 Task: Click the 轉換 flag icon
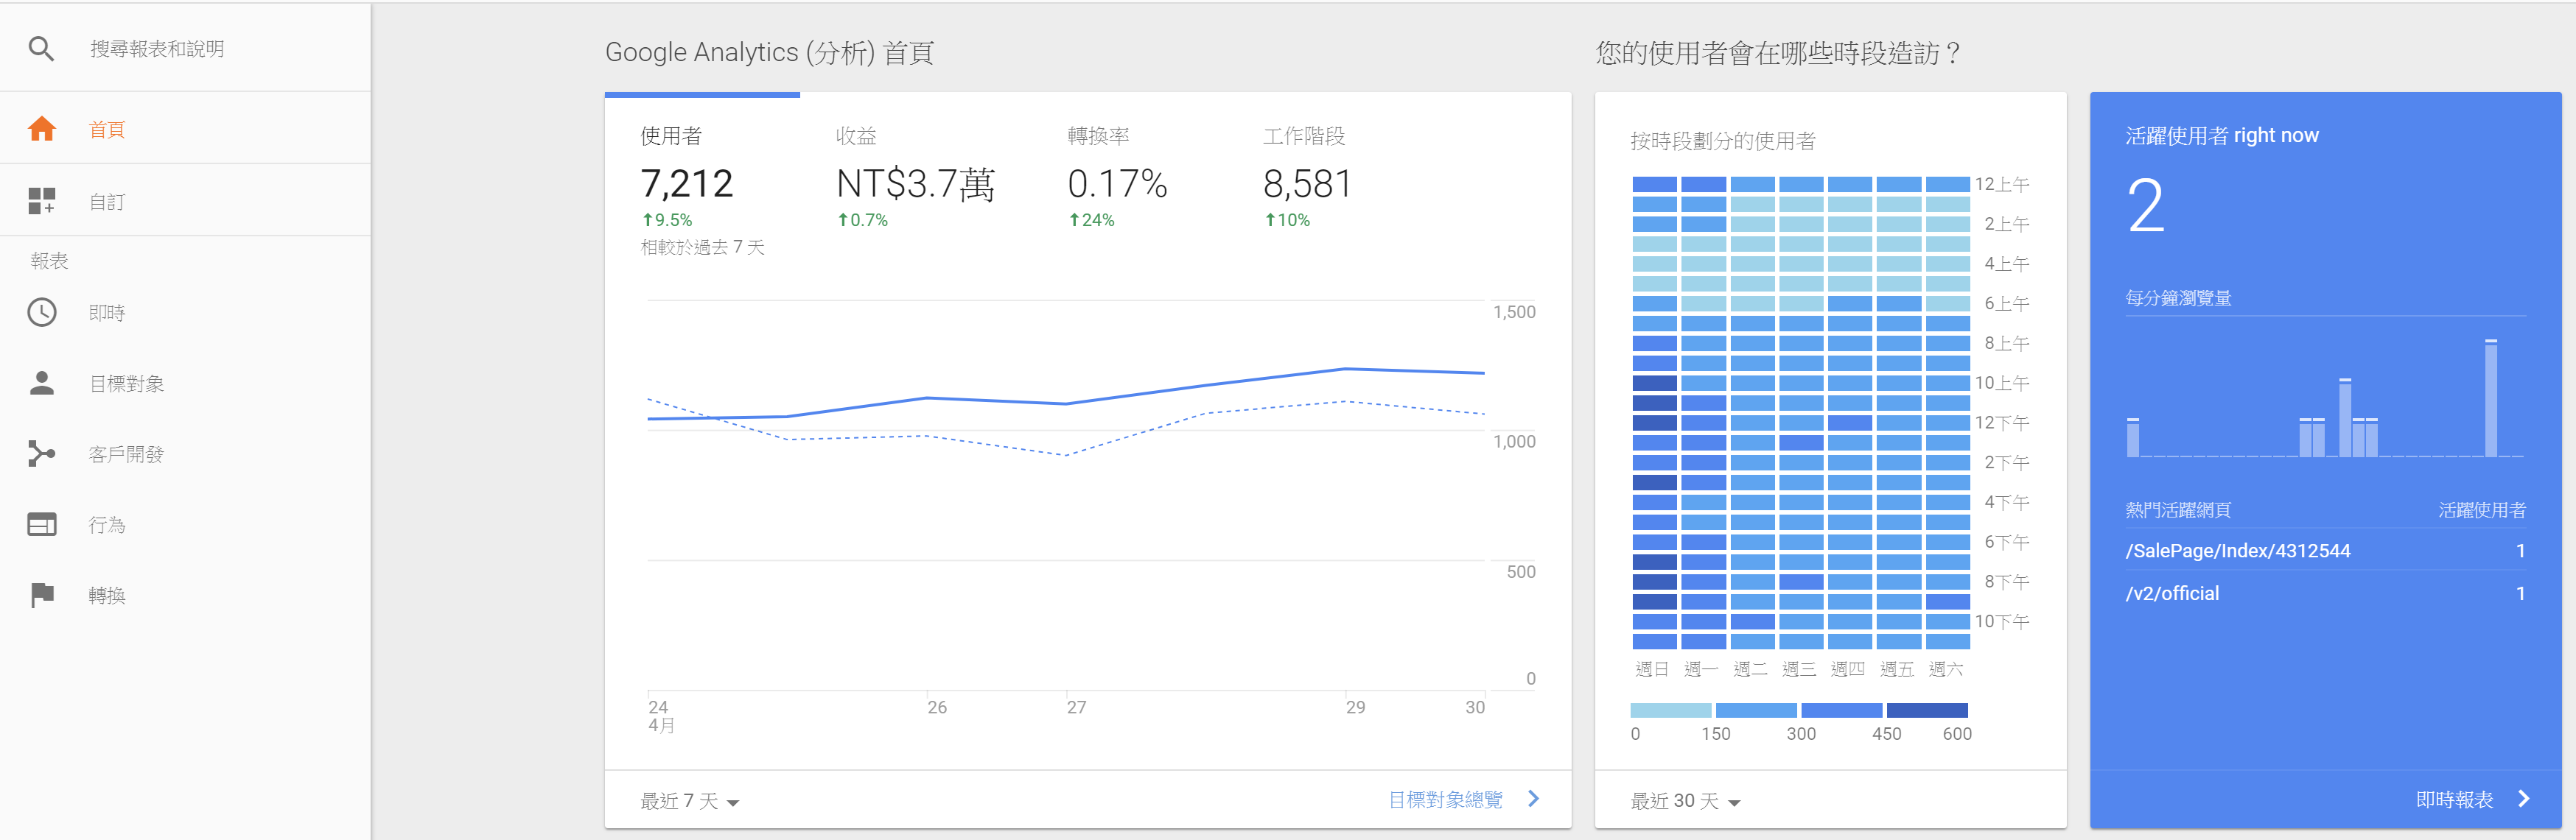tap(42, 594)
